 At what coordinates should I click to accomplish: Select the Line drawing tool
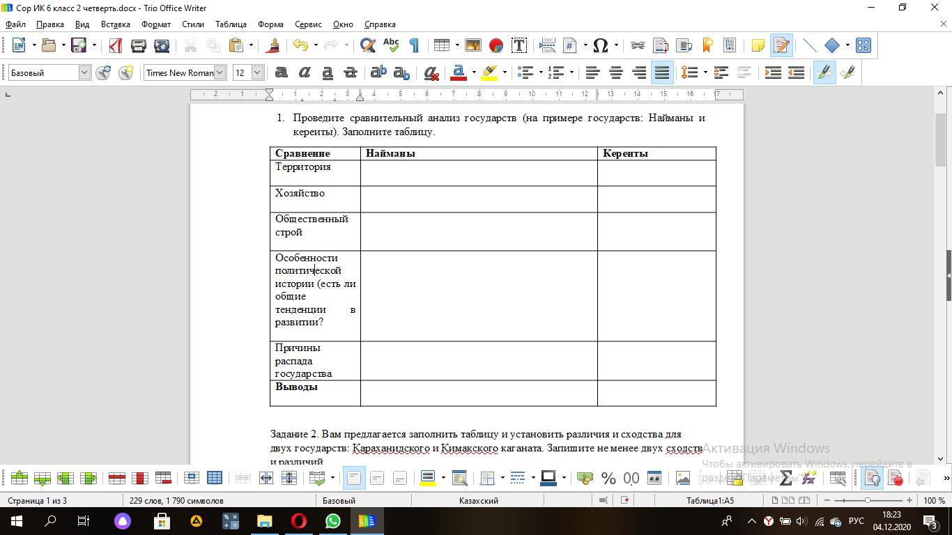pos(809,45)
